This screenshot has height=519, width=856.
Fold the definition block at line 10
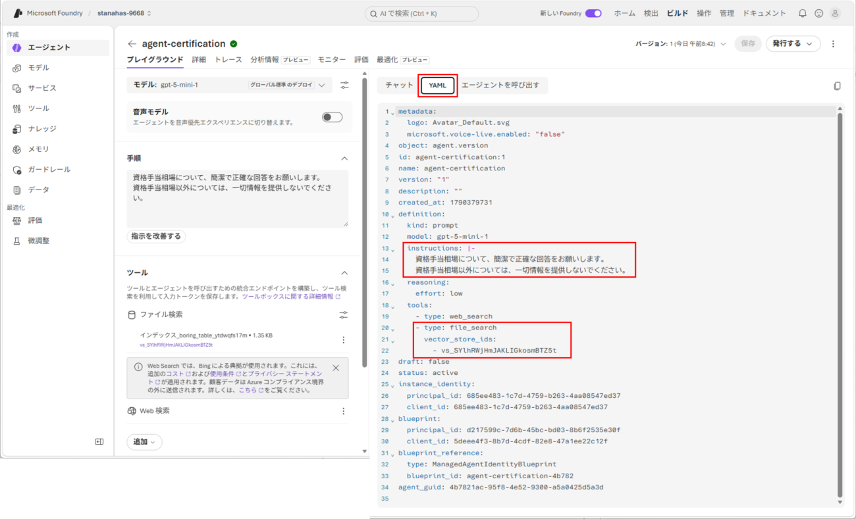[393, 215]
